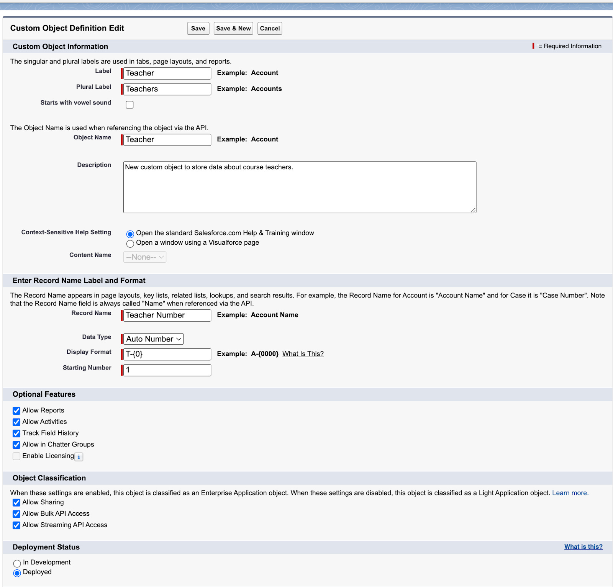Image resolution: width=613 pixels, height=587 pixels.
Task: Toggle the Allow Activities checkbox
Action: (16, 422)
